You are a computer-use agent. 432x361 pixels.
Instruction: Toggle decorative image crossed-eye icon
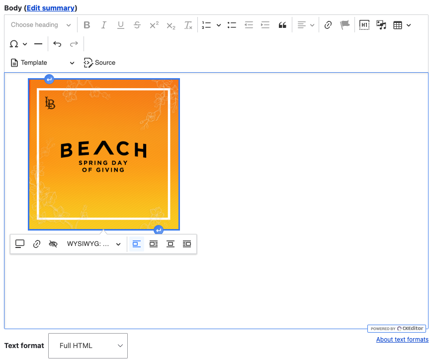[53, 244]
